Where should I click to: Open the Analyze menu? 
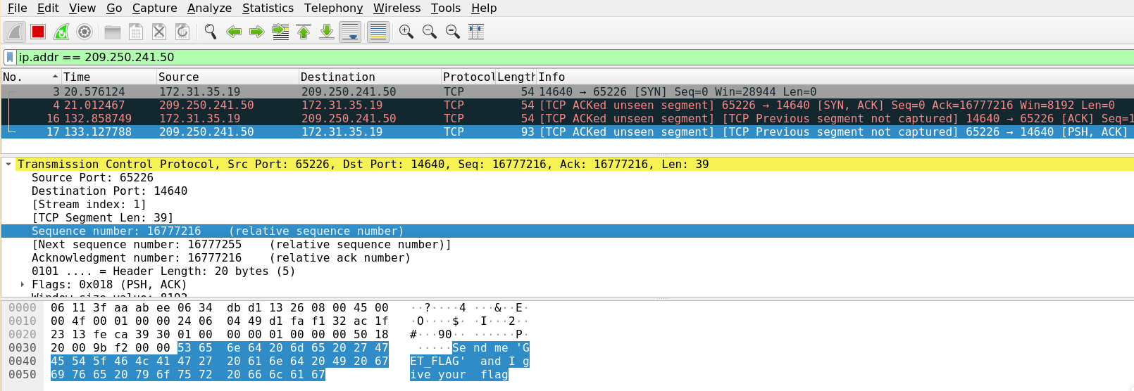pyautogui.click(x=209, y=8)
